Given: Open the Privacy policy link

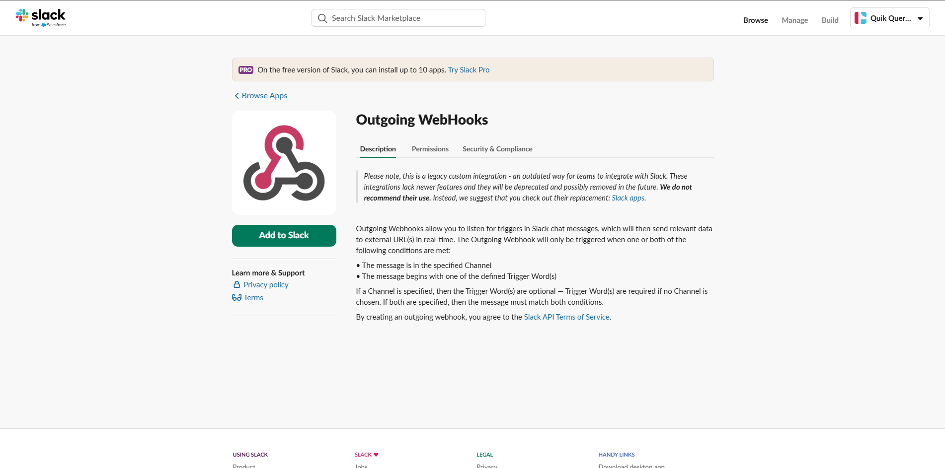Looking at the screenshot, I should click(x=266, y=285).
